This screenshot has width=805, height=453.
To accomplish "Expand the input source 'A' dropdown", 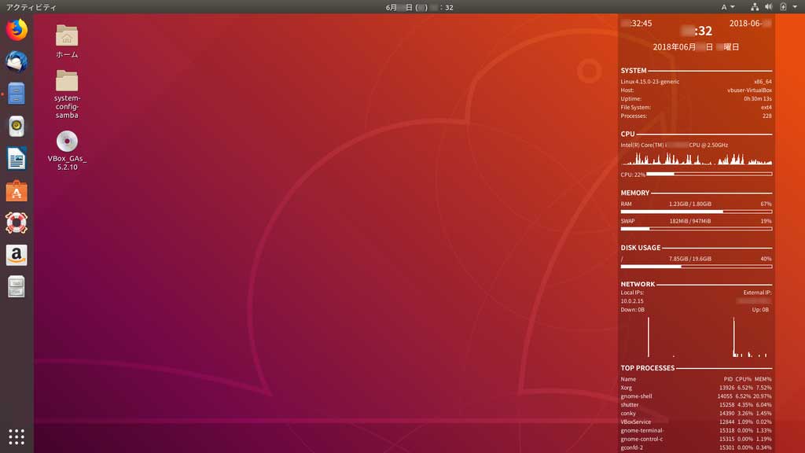I will tap(728, 7).
